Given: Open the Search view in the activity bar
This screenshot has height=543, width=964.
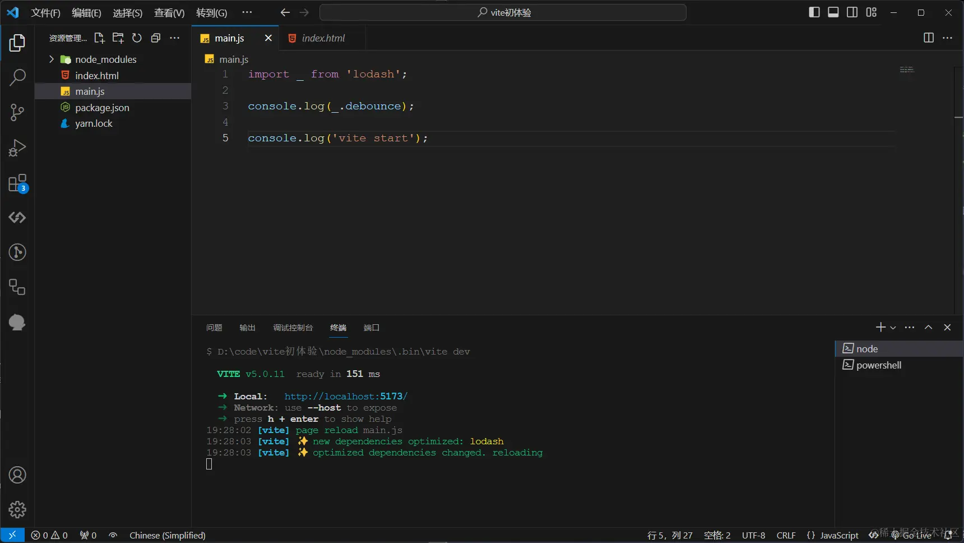Looking at the screenshot, I should point(17,78).
